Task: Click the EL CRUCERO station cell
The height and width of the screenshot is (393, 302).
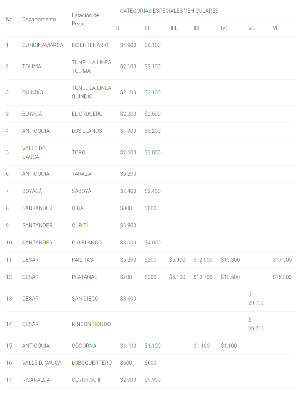Action: 87,114
